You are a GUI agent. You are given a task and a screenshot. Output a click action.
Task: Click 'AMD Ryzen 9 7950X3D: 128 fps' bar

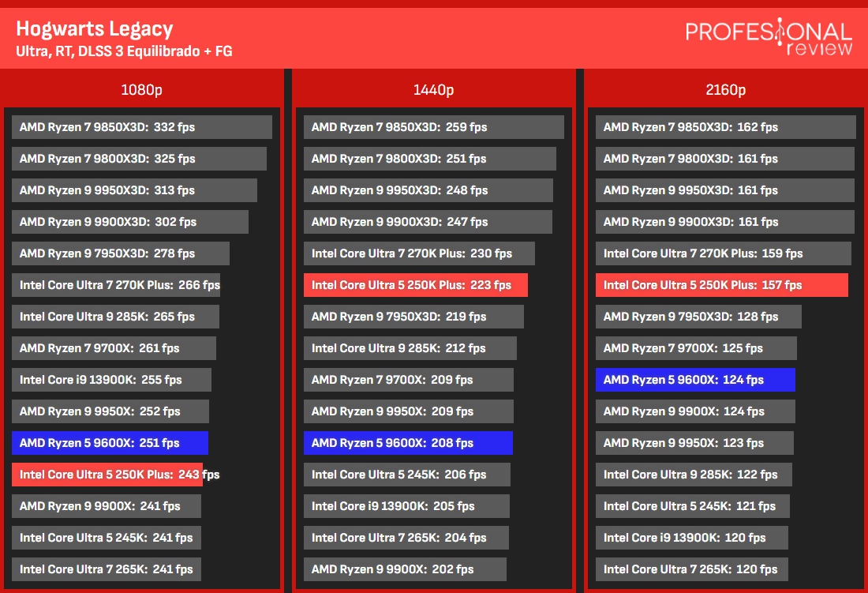[698, 317]
